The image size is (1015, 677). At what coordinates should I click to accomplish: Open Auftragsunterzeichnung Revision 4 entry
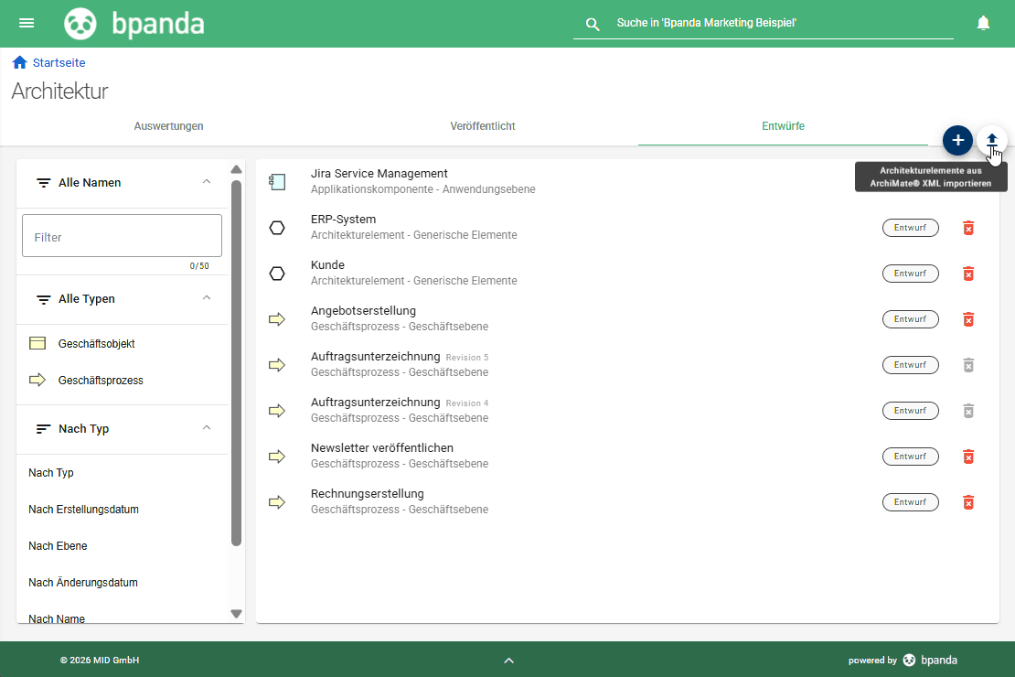pyautogui.click(x=627, y=411)
